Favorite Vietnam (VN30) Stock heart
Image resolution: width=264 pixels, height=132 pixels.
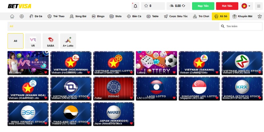coord(88,98)
